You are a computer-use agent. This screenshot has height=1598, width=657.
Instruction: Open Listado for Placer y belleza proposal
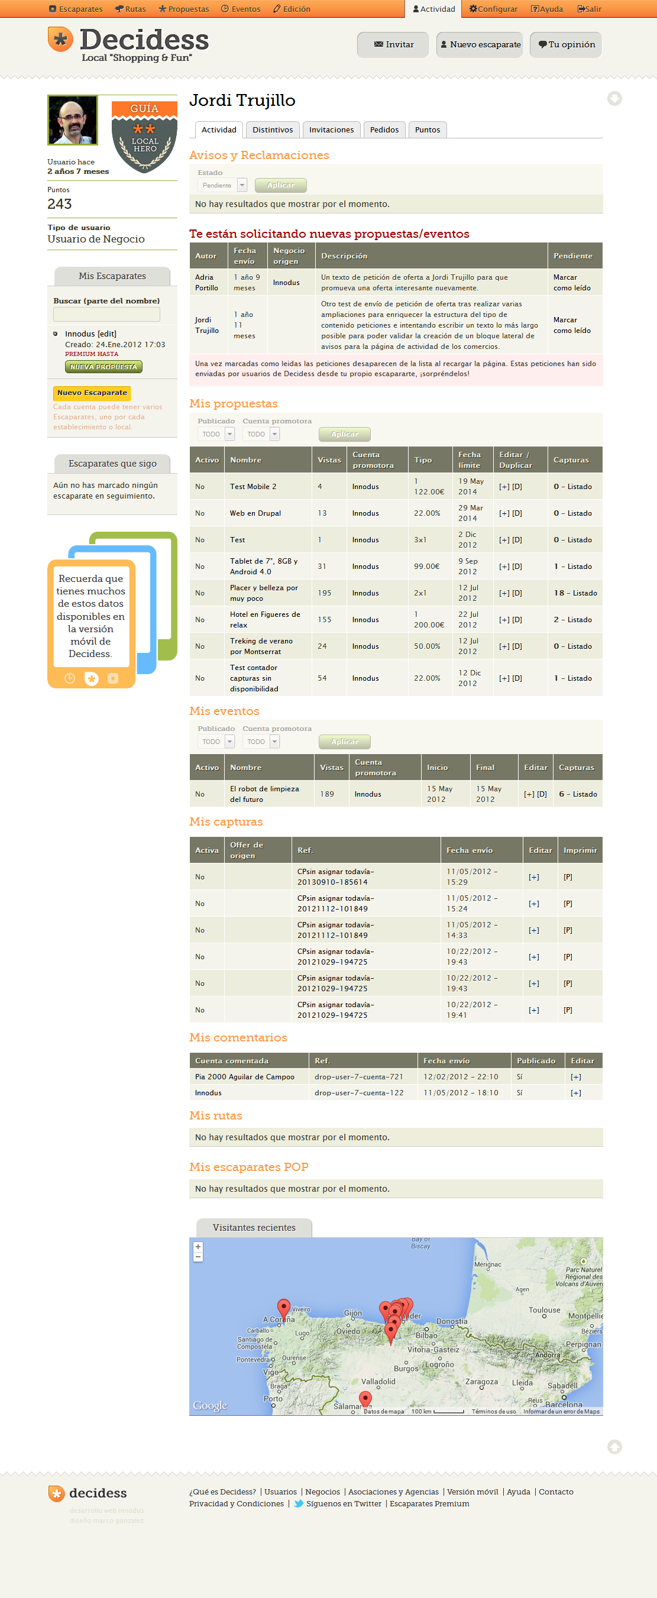click(x=584, y=593)
